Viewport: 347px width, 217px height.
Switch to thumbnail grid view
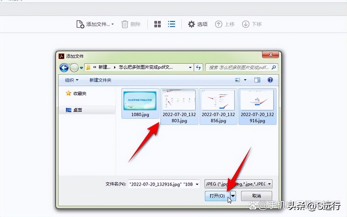pyautogui.click(x=158, y=24)
